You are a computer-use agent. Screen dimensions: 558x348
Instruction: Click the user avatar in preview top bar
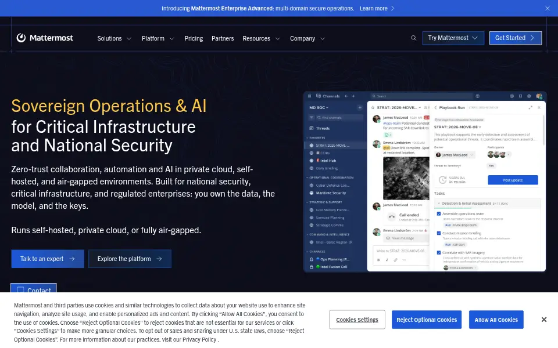(539, 96)
